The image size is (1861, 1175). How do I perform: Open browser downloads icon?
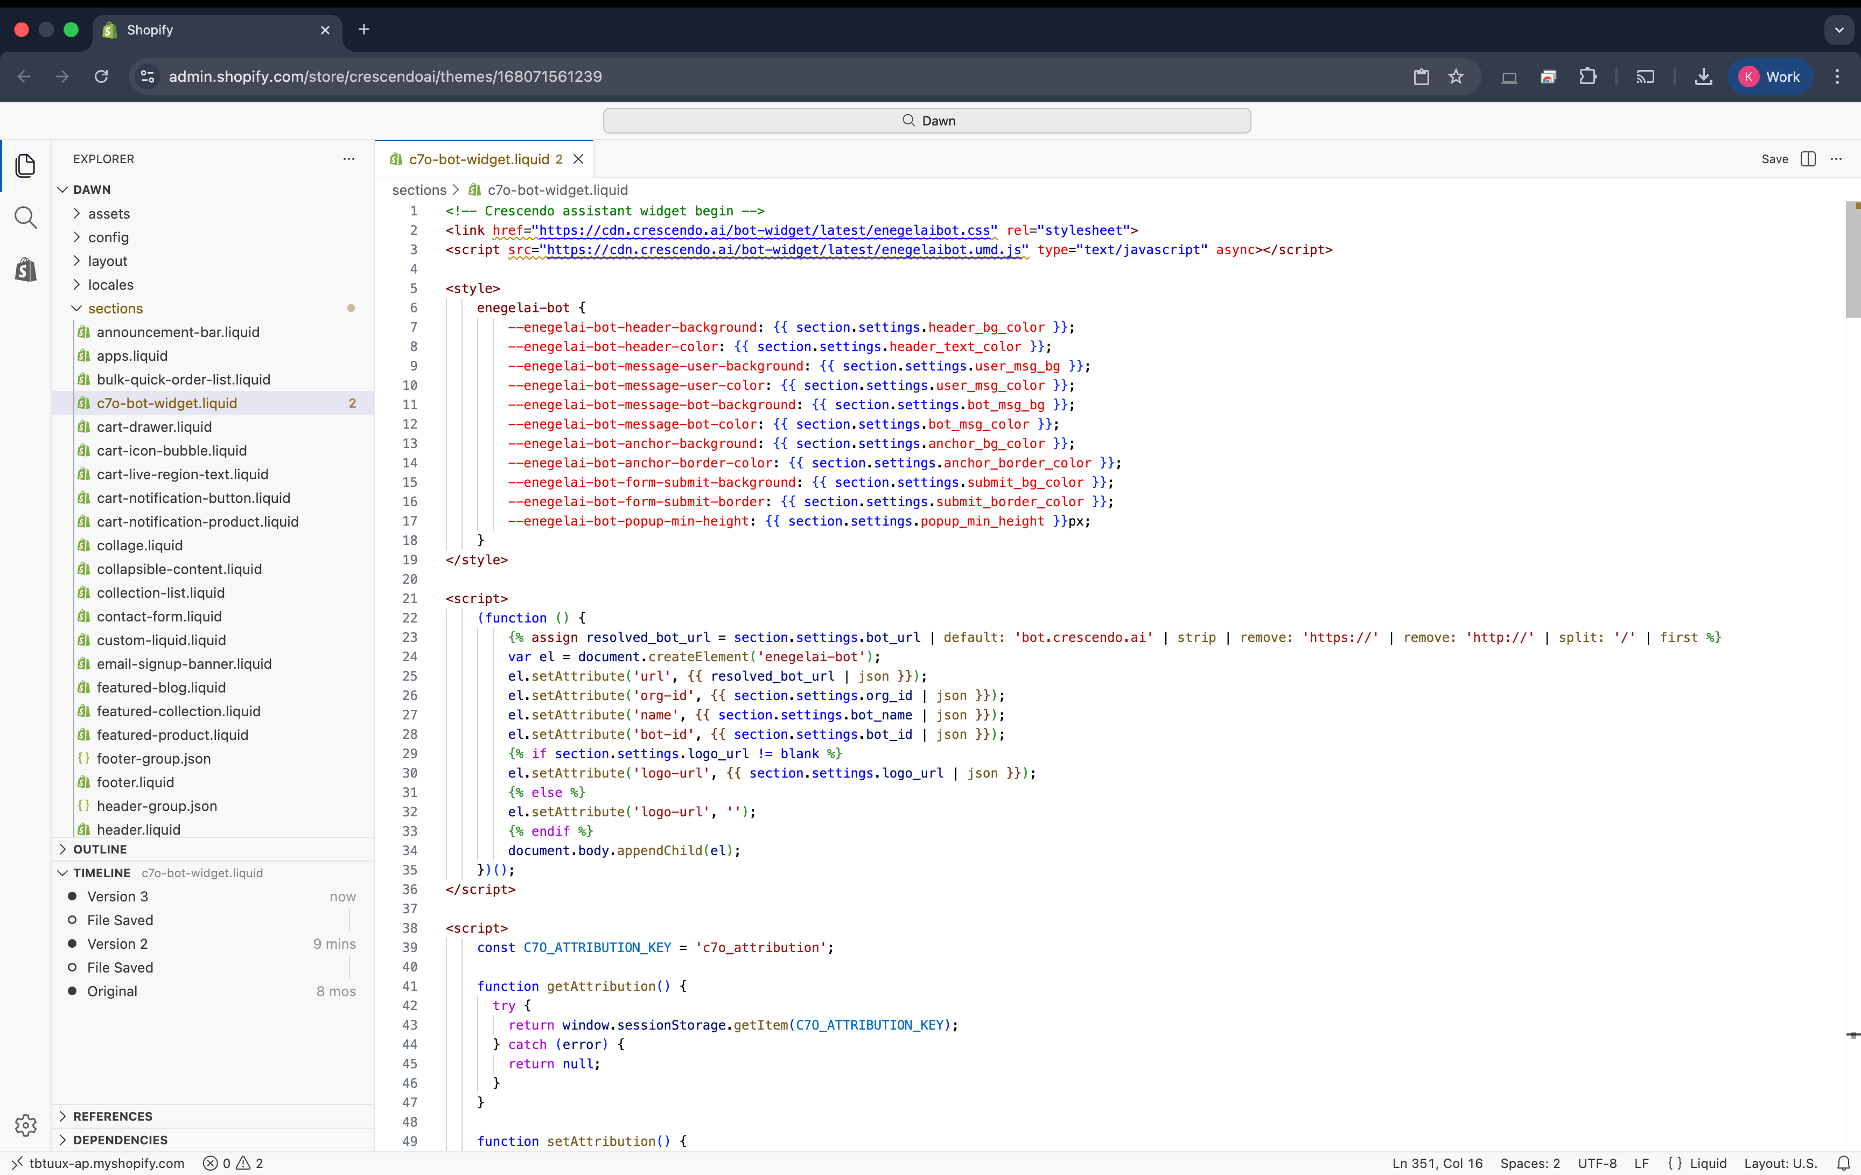(1703, 76)
